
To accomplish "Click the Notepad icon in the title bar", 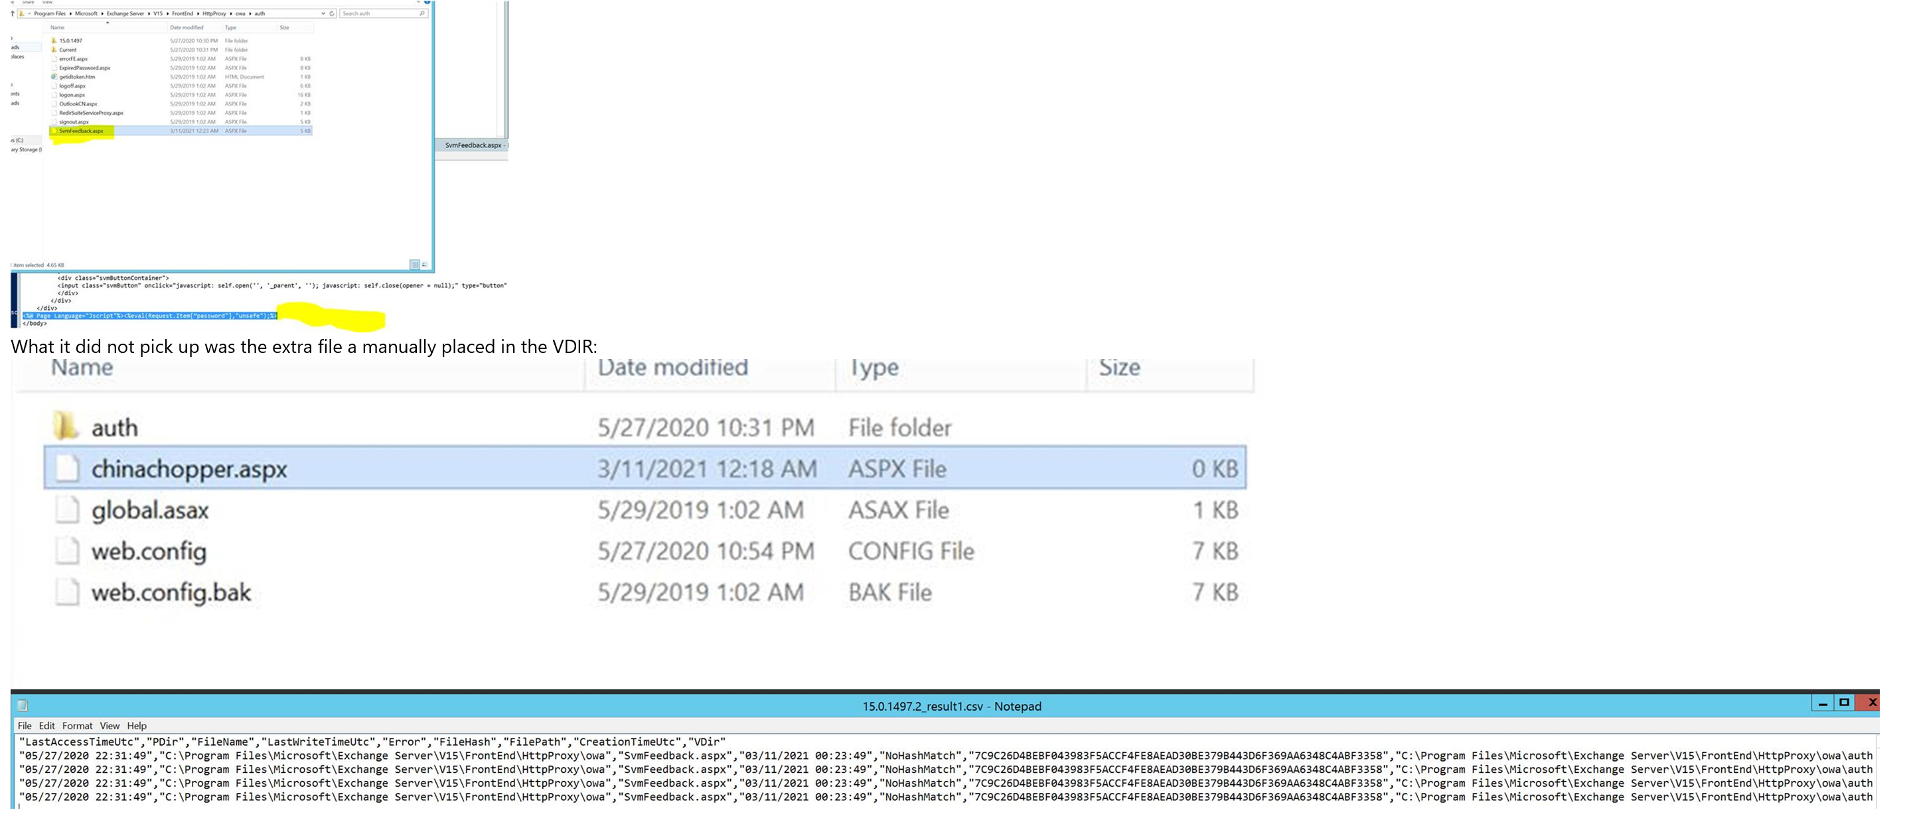I will point(22,705).
